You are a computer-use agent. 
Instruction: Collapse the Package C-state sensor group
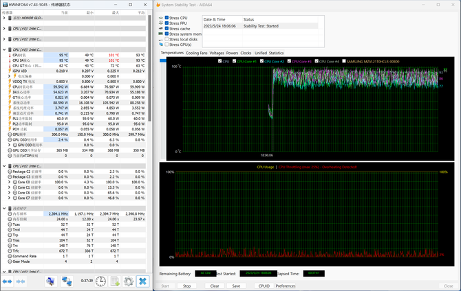pyautogui.click(x=4, y=166)
